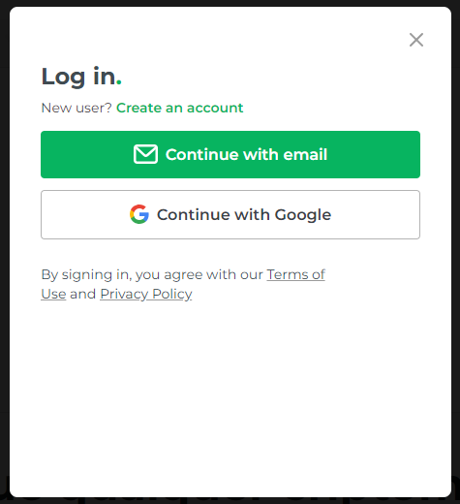
Task: Dismiss the login modal via the gray X
Action: pyautogui.click(x=416, y=40)
